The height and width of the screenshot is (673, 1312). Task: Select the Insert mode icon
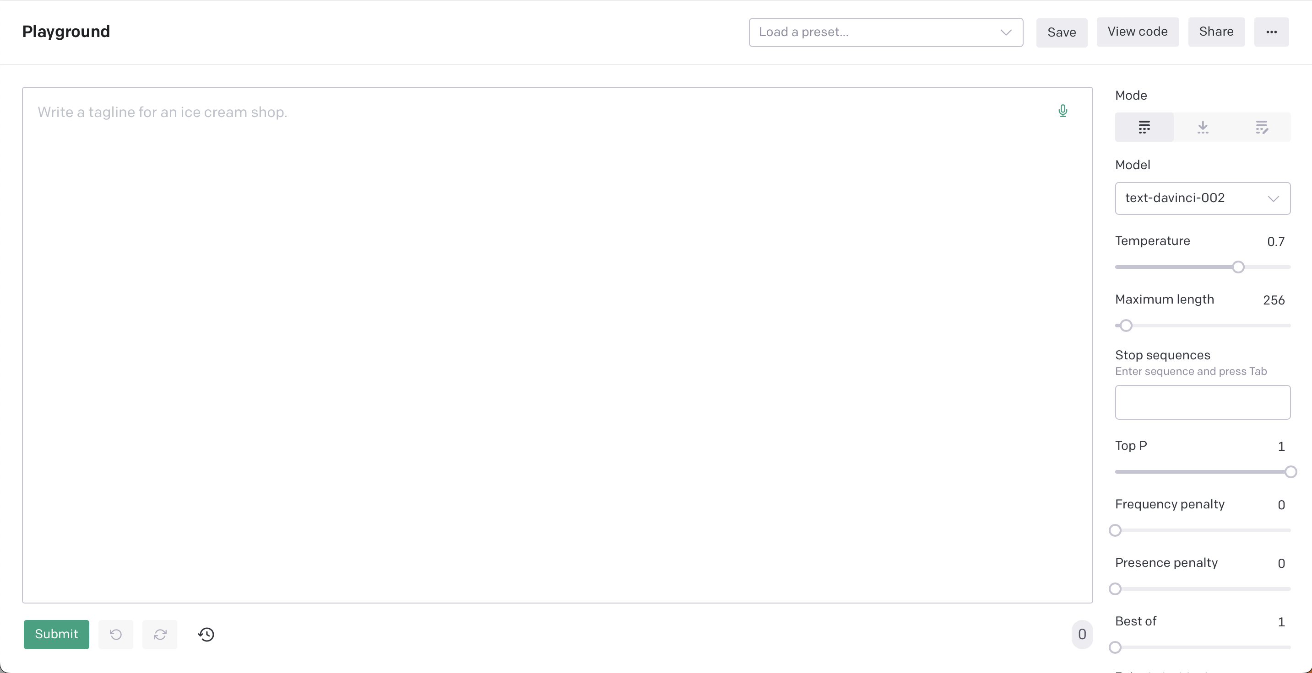1203,127
